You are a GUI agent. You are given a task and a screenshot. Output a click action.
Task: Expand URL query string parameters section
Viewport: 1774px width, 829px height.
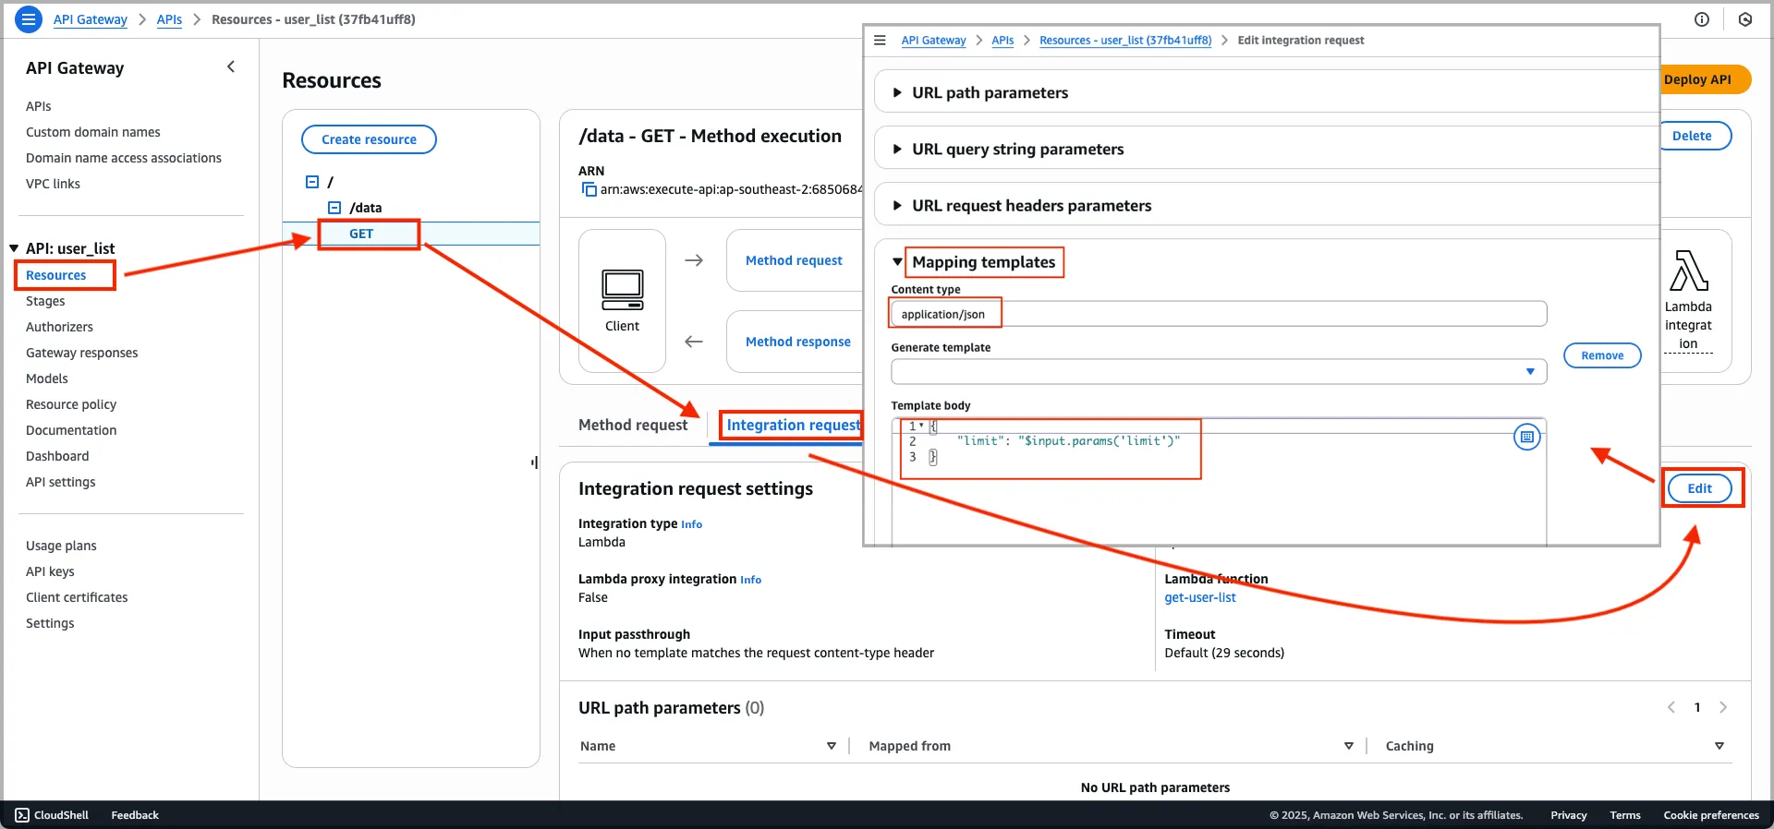896,149
